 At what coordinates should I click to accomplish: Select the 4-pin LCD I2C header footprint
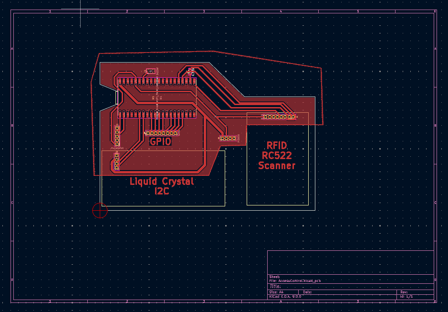tap(116, 161)
